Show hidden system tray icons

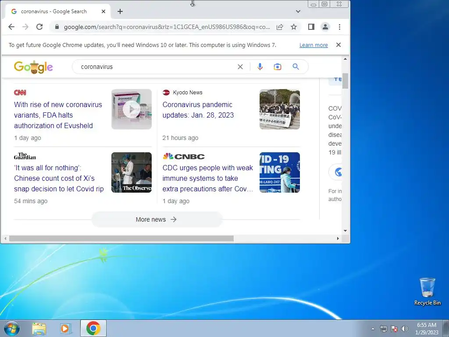[x=373, y=329]
